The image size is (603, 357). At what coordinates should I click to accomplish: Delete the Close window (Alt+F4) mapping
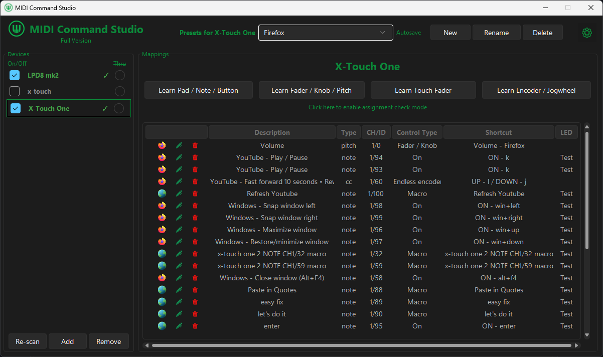pyautogui.click(x=195, y=278)
